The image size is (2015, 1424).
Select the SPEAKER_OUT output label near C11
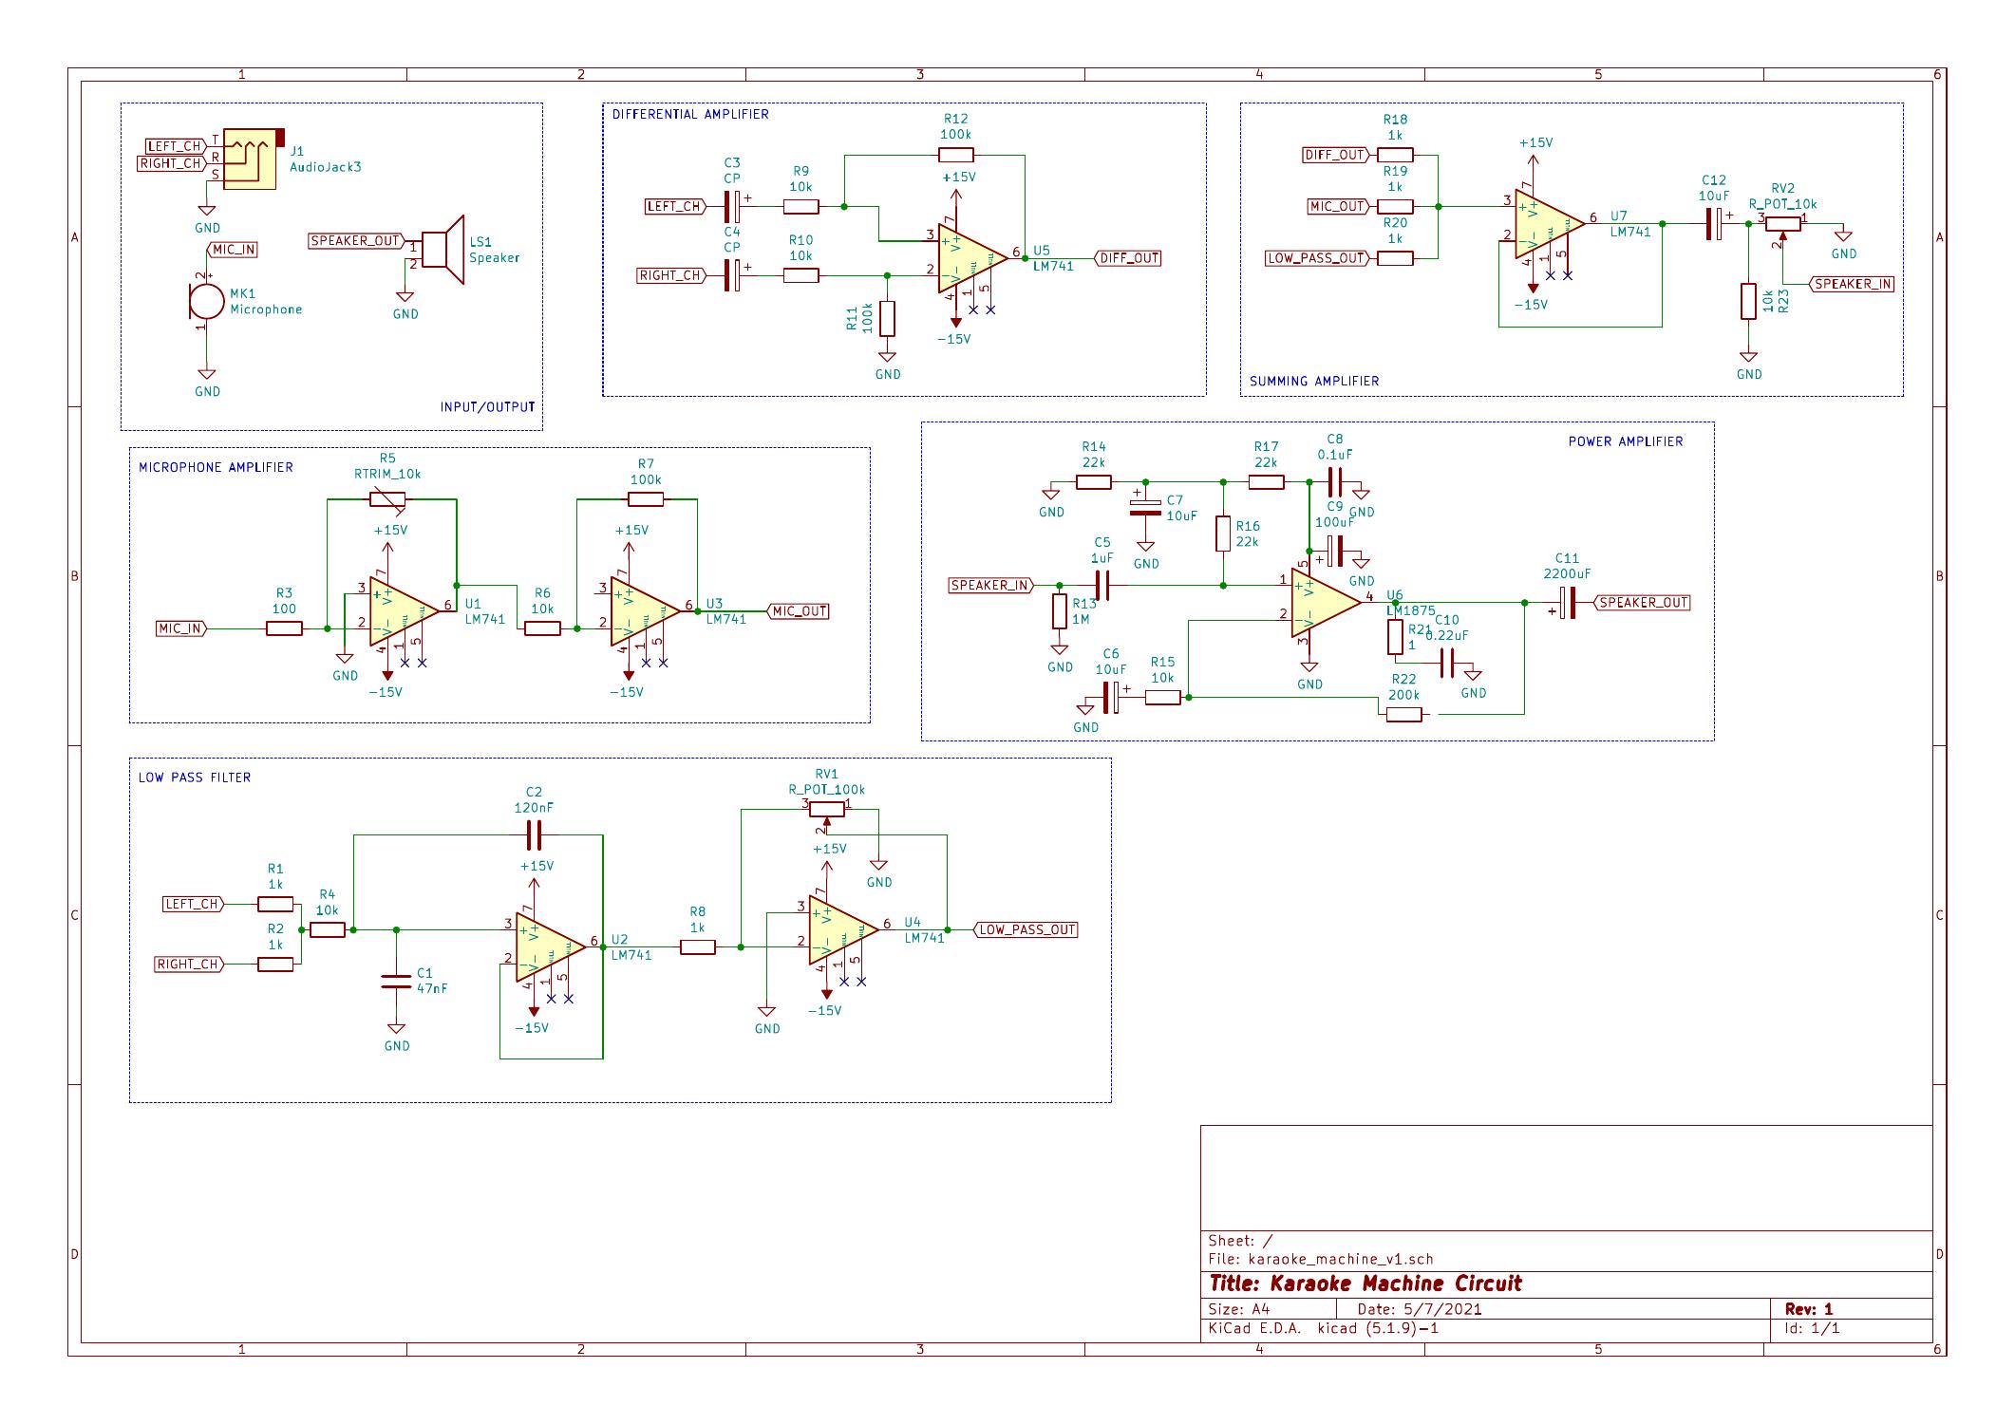[x=1643, y=602]
